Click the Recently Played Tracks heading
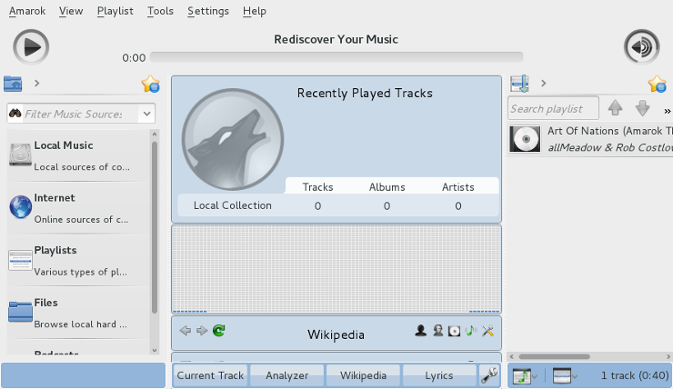673x389 pixels. (365, 93)
